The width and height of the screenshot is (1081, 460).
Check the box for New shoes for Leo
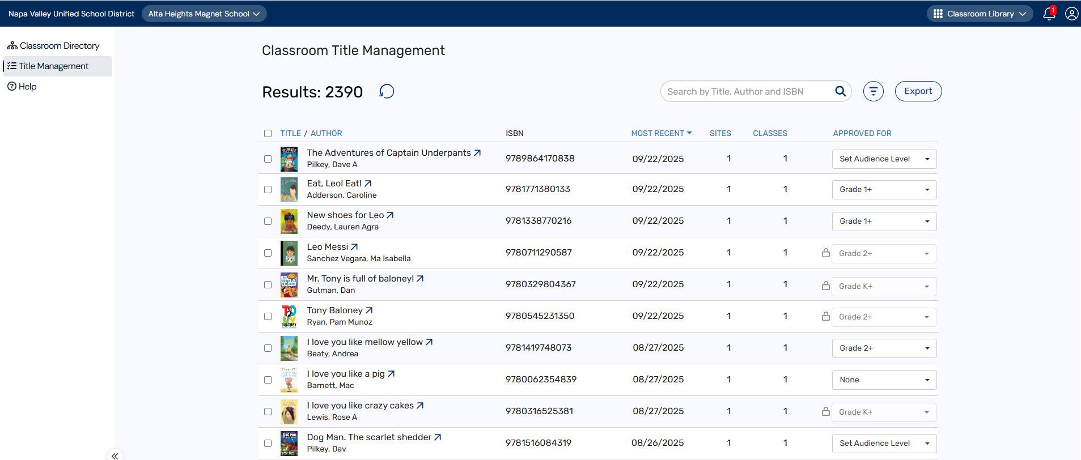point(268,222)
